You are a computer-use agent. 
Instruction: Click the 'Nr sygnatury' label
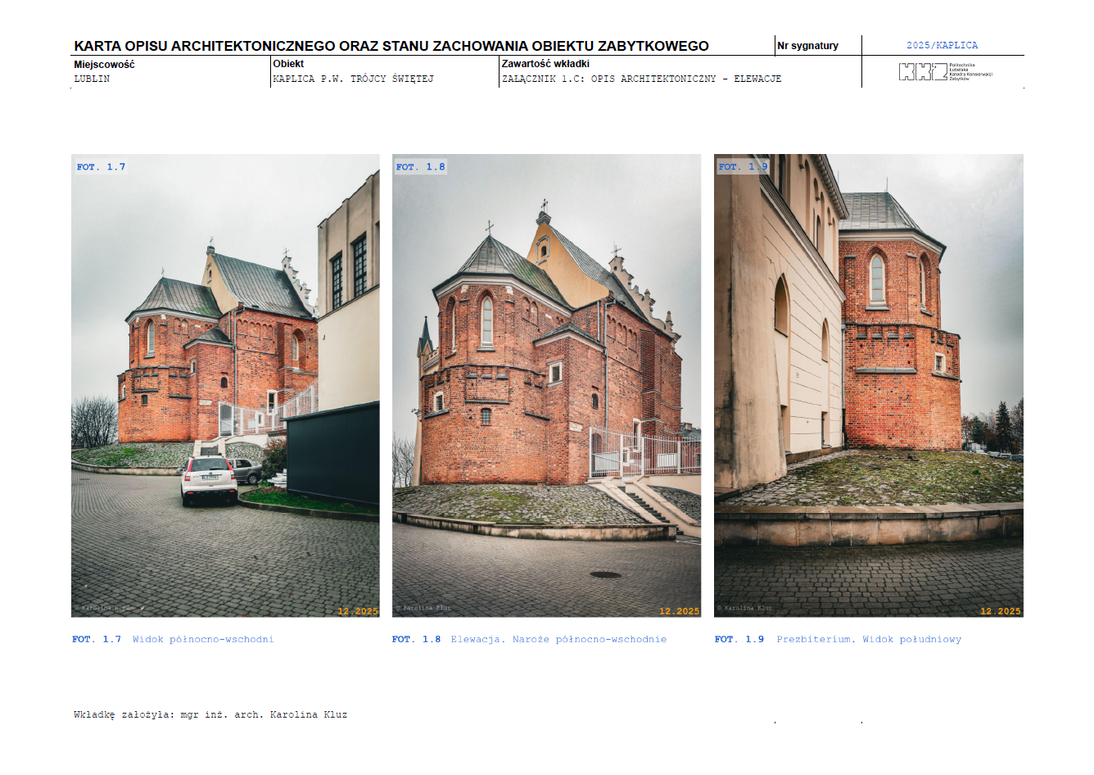pos(807,46)
